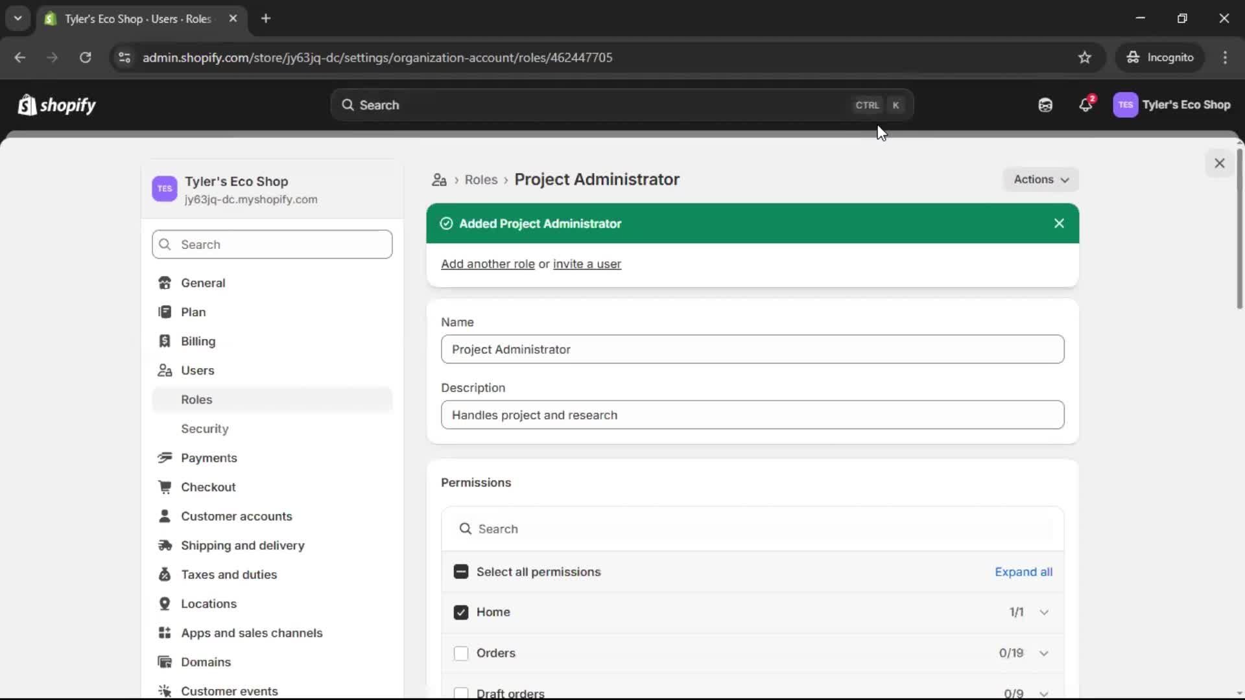Click the role Description input field

(x=752, y=415)
